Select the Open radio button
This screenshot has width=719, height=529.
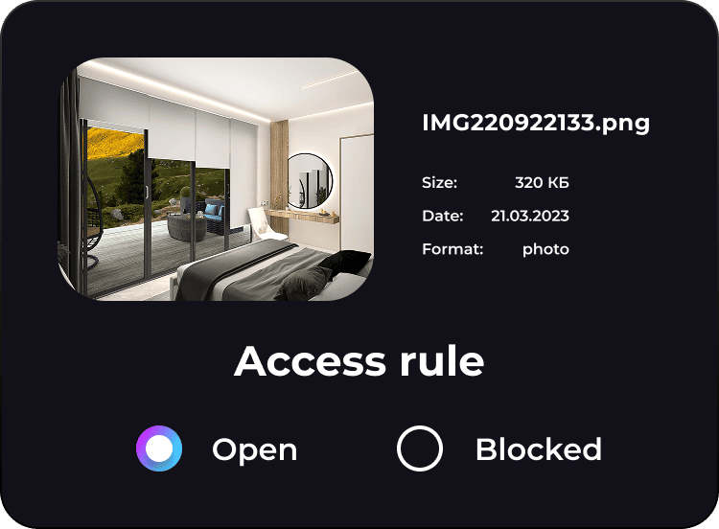159,448
